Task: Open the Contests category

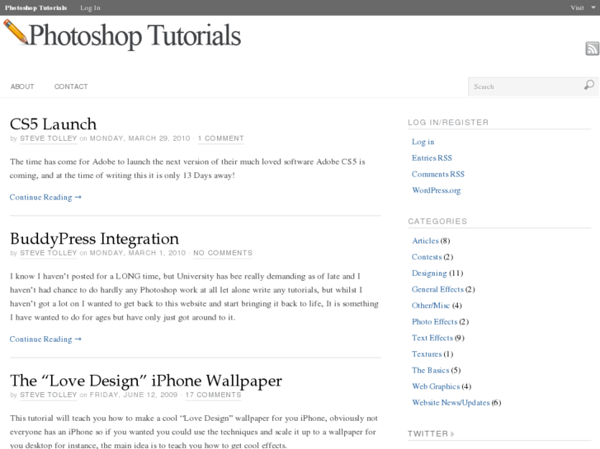Action: pyautogui.click(x=427, y=257)
